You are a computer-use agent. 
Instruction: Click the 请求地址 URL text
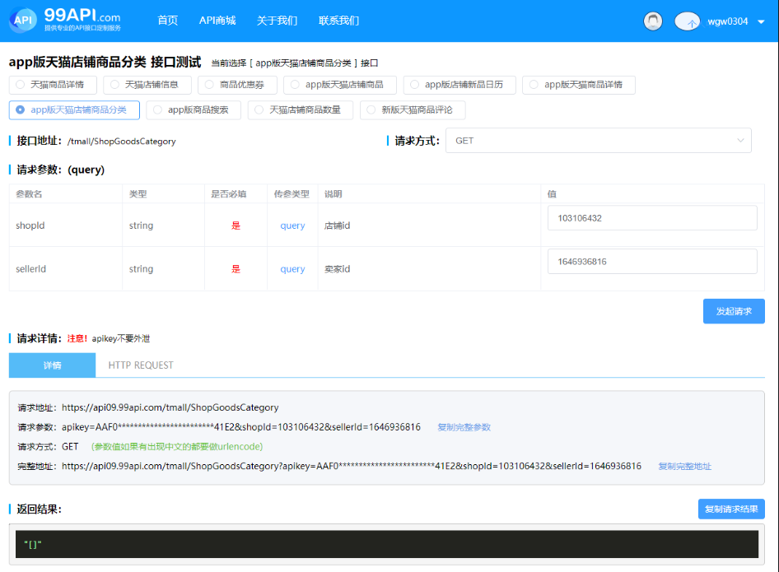(170, 407)
